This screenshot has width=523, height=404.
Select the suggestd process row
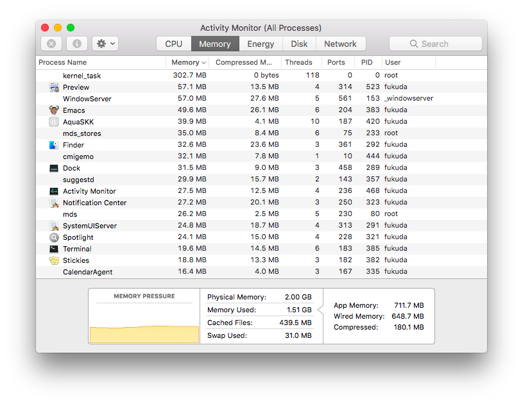[262, 180]
